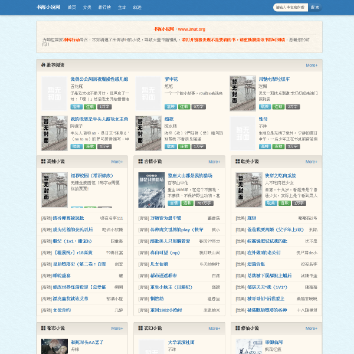This screenshot has width=354, height=354.
Task: Click the 2万字 tag under 风驰电掣垃圾车
Action: pos(293,107)
